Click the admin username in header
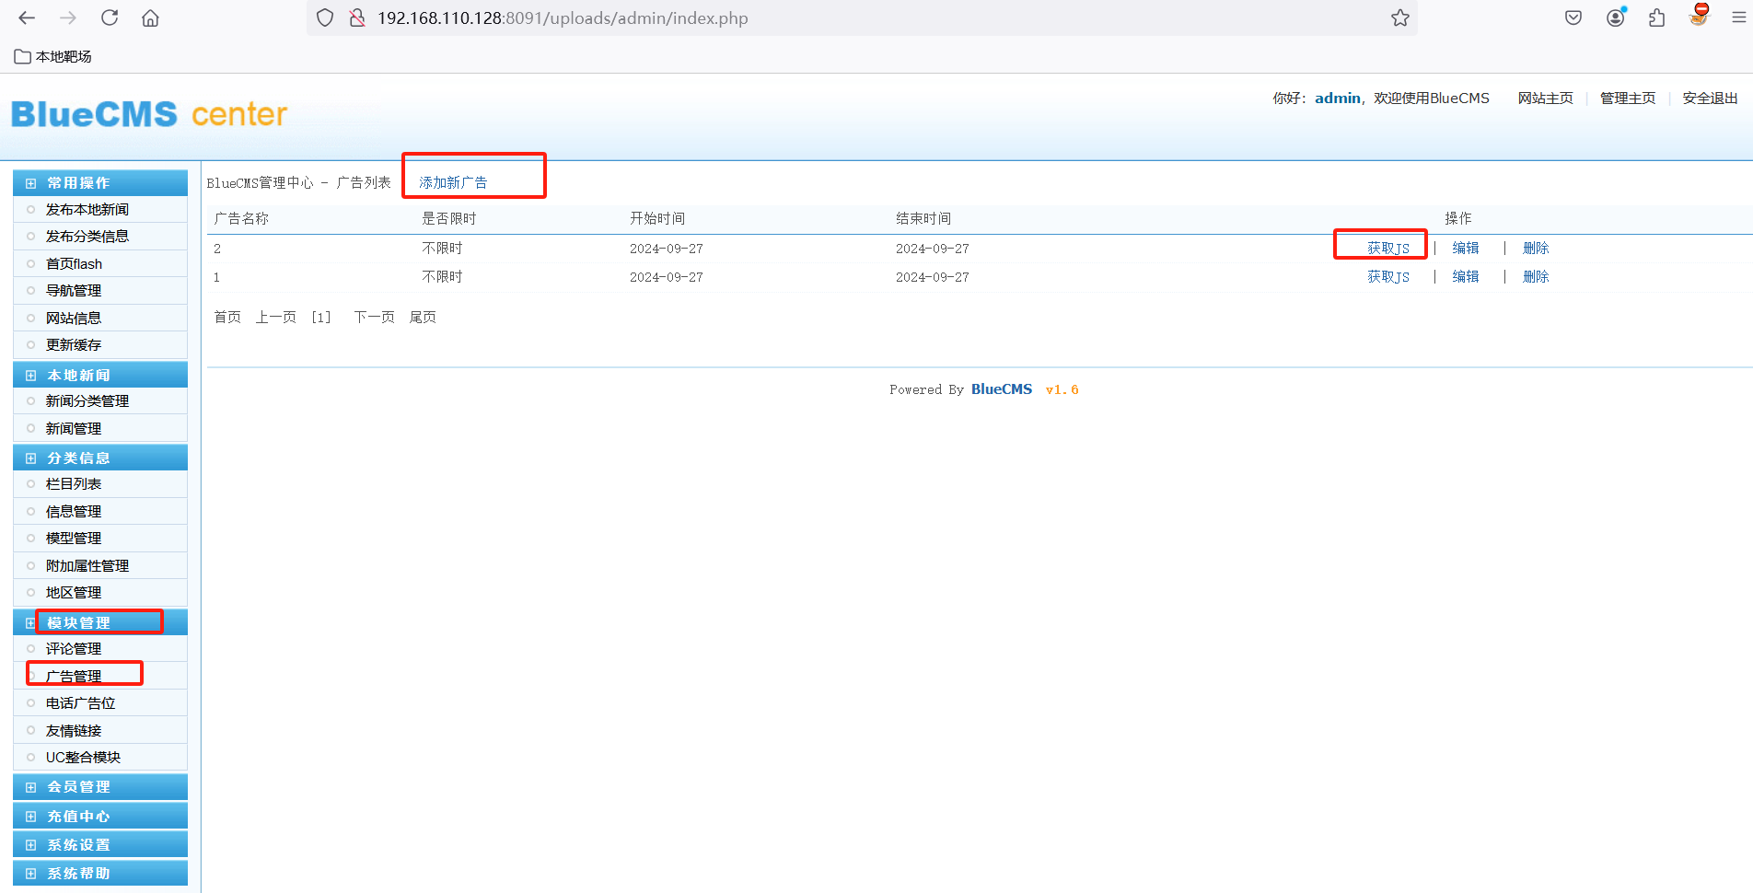The width and height of the screenshot is (1753, 893). (1338, 99)
